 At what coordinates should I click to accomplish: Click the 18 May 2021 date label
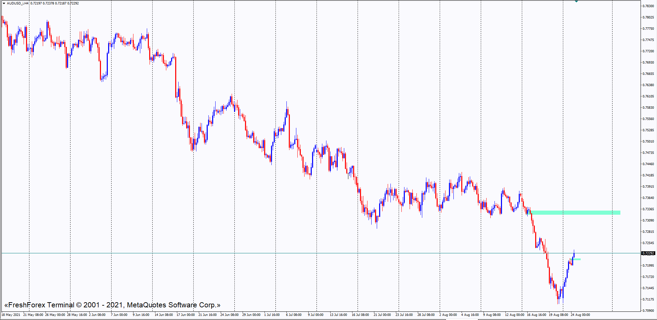pyautogui.click(x=11, y=315)
